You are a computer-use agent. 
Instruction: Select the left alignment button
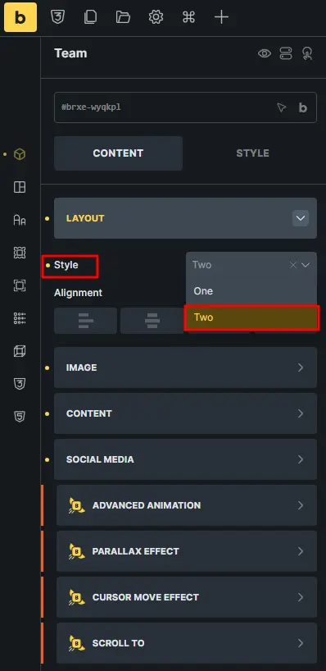point(85,321)
